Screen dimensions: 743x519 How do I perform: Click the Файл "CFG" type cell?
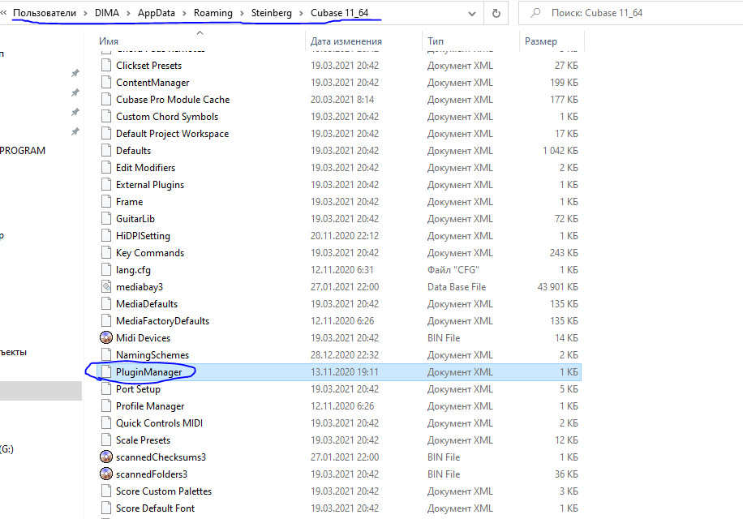click(453, 270)
